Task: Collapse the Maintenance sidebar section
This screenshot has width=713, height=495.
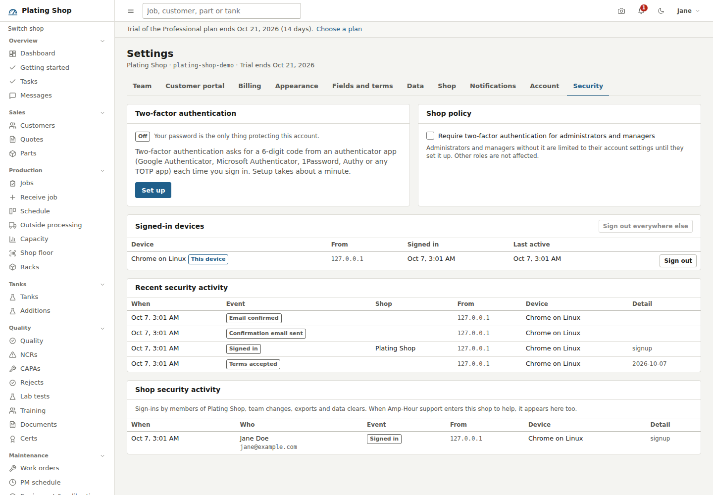Action: pos(102,456)
